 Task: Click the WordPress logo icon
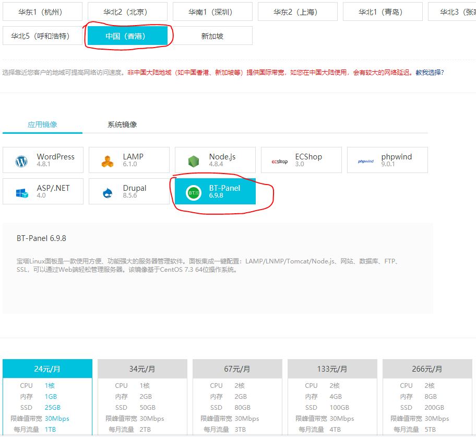coord(21,162)
